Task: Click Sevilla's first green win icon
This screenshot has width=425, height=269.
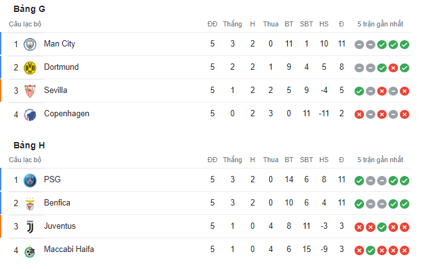Action: click(359, 91)
